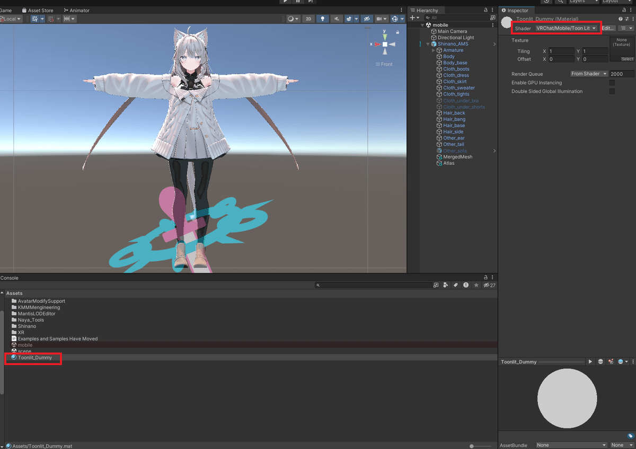Toggle hidden packages visibility (27)
The width and height of the screenshot is (636, 449).
[489, 285]
